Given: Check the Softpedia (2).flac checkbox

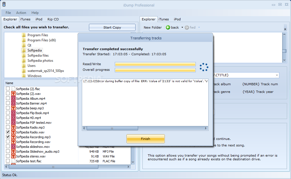Looking at the screenshot, I should (x=8, y=89).
